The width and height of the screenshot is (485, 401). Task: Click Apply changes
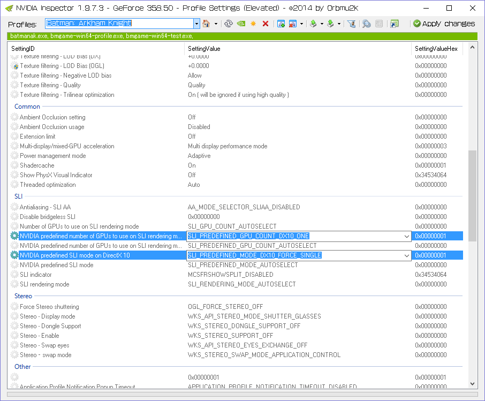[x=444, y=24]
